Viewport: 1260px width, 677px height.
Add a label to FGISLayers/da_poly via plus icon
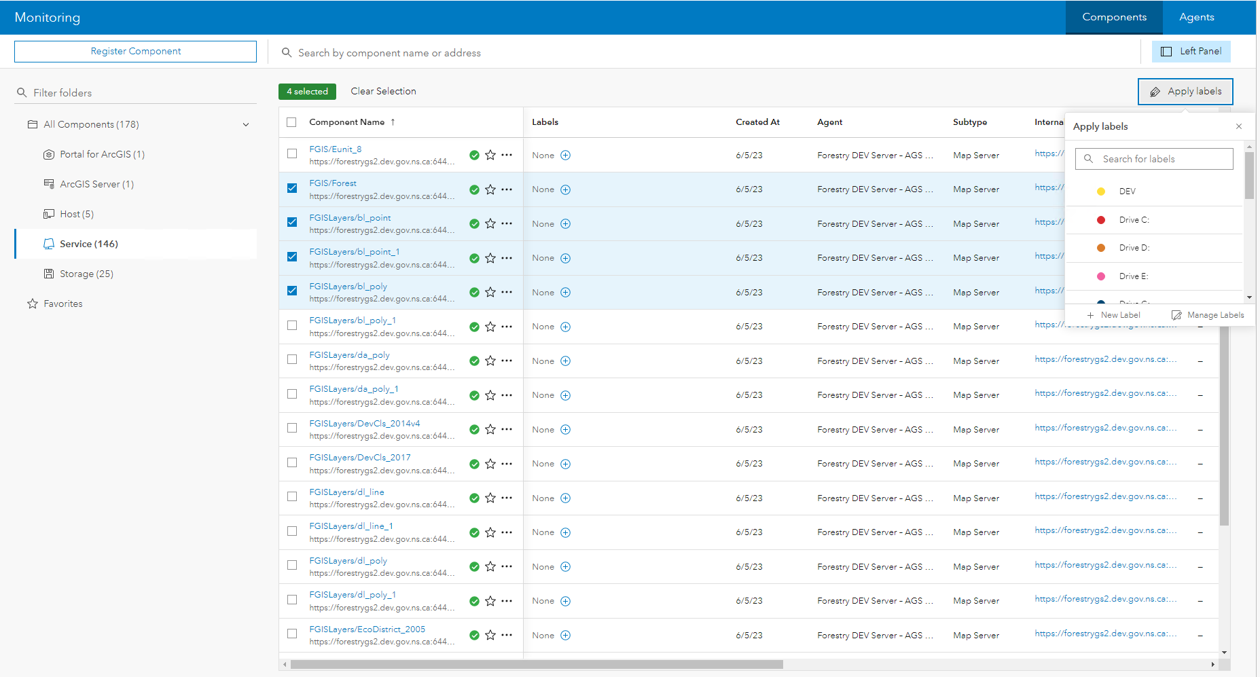click(x=566, y=361)
